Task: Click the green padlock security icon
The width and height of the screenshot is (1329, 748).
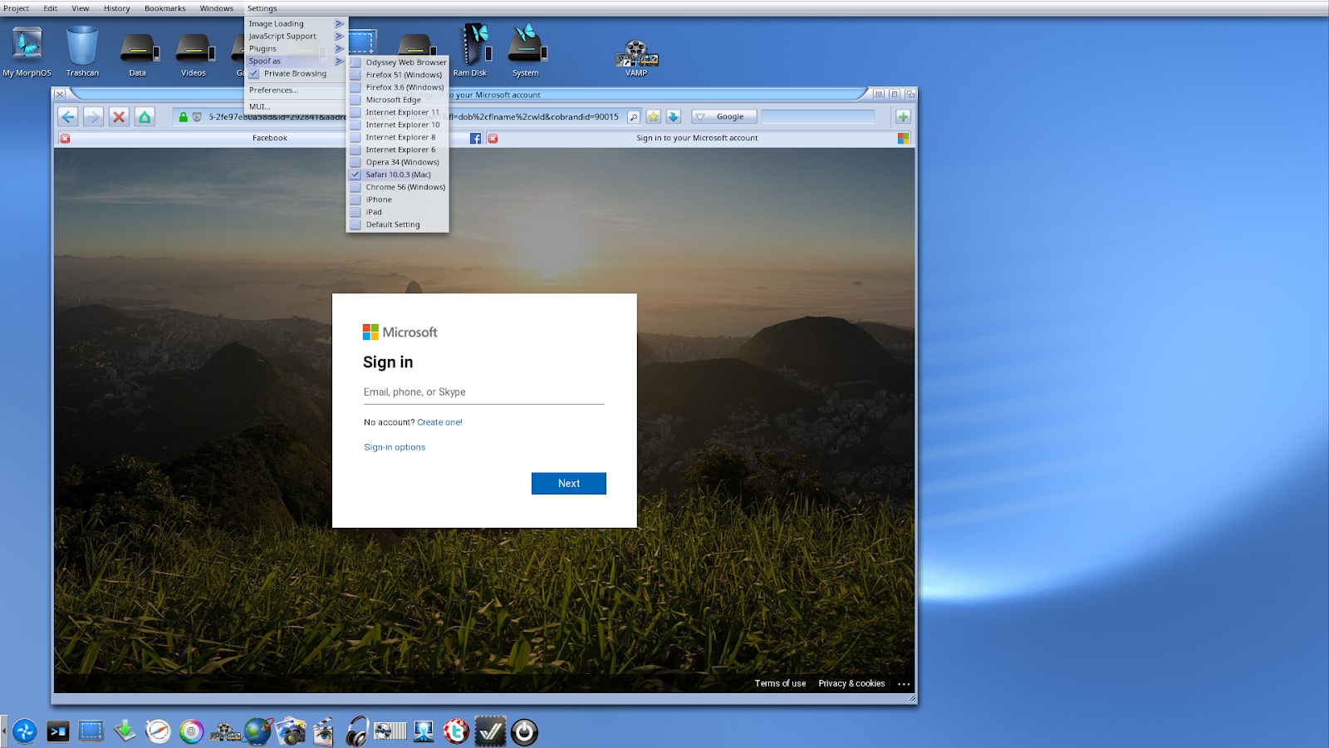Action: click(184, 117)
